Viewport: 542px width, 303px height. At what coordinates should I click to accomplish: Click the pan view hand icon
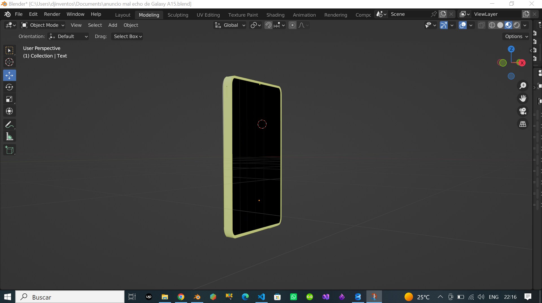pyautogui.click(x=523, y=98)
